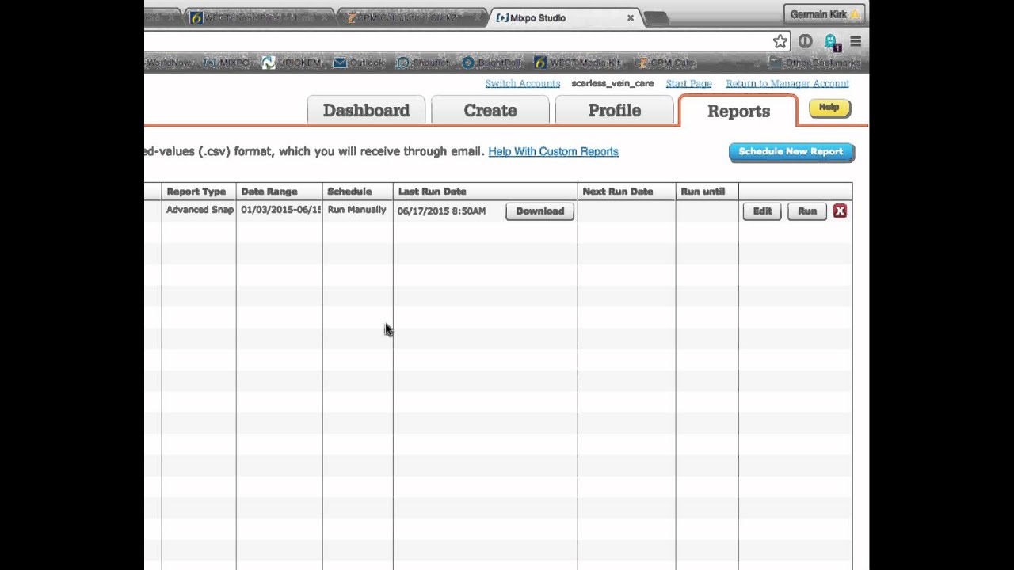Open the Shoutlet bookmark
1014x570 pixels.
tap(423, 63)
